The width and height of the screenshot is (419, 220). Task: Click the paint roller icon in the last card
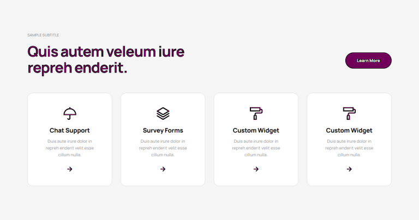pyautogui.click(x=349, y=114)
